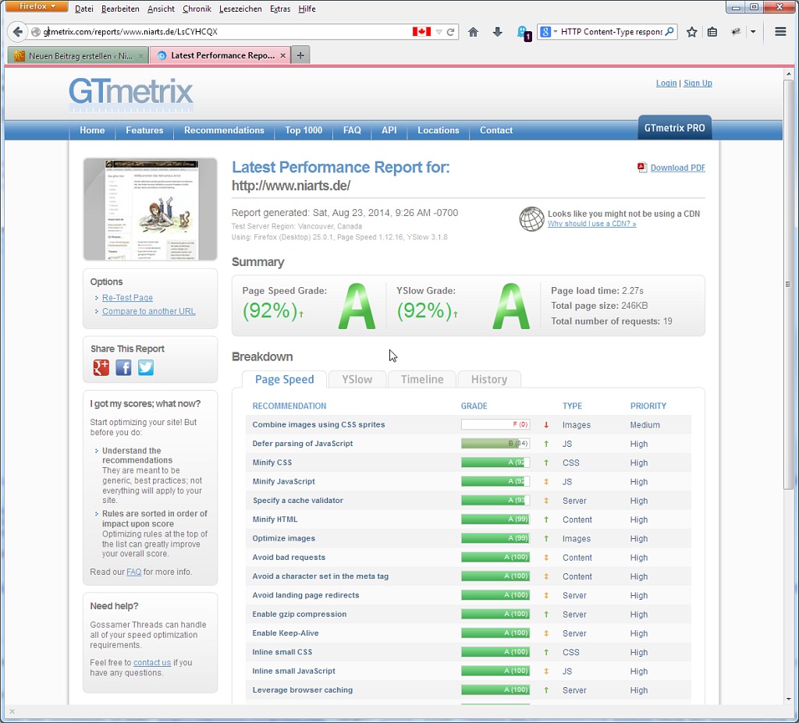Switch to the YSlow breakdown tab
The image size is (799, 723).
pos(357,380)
